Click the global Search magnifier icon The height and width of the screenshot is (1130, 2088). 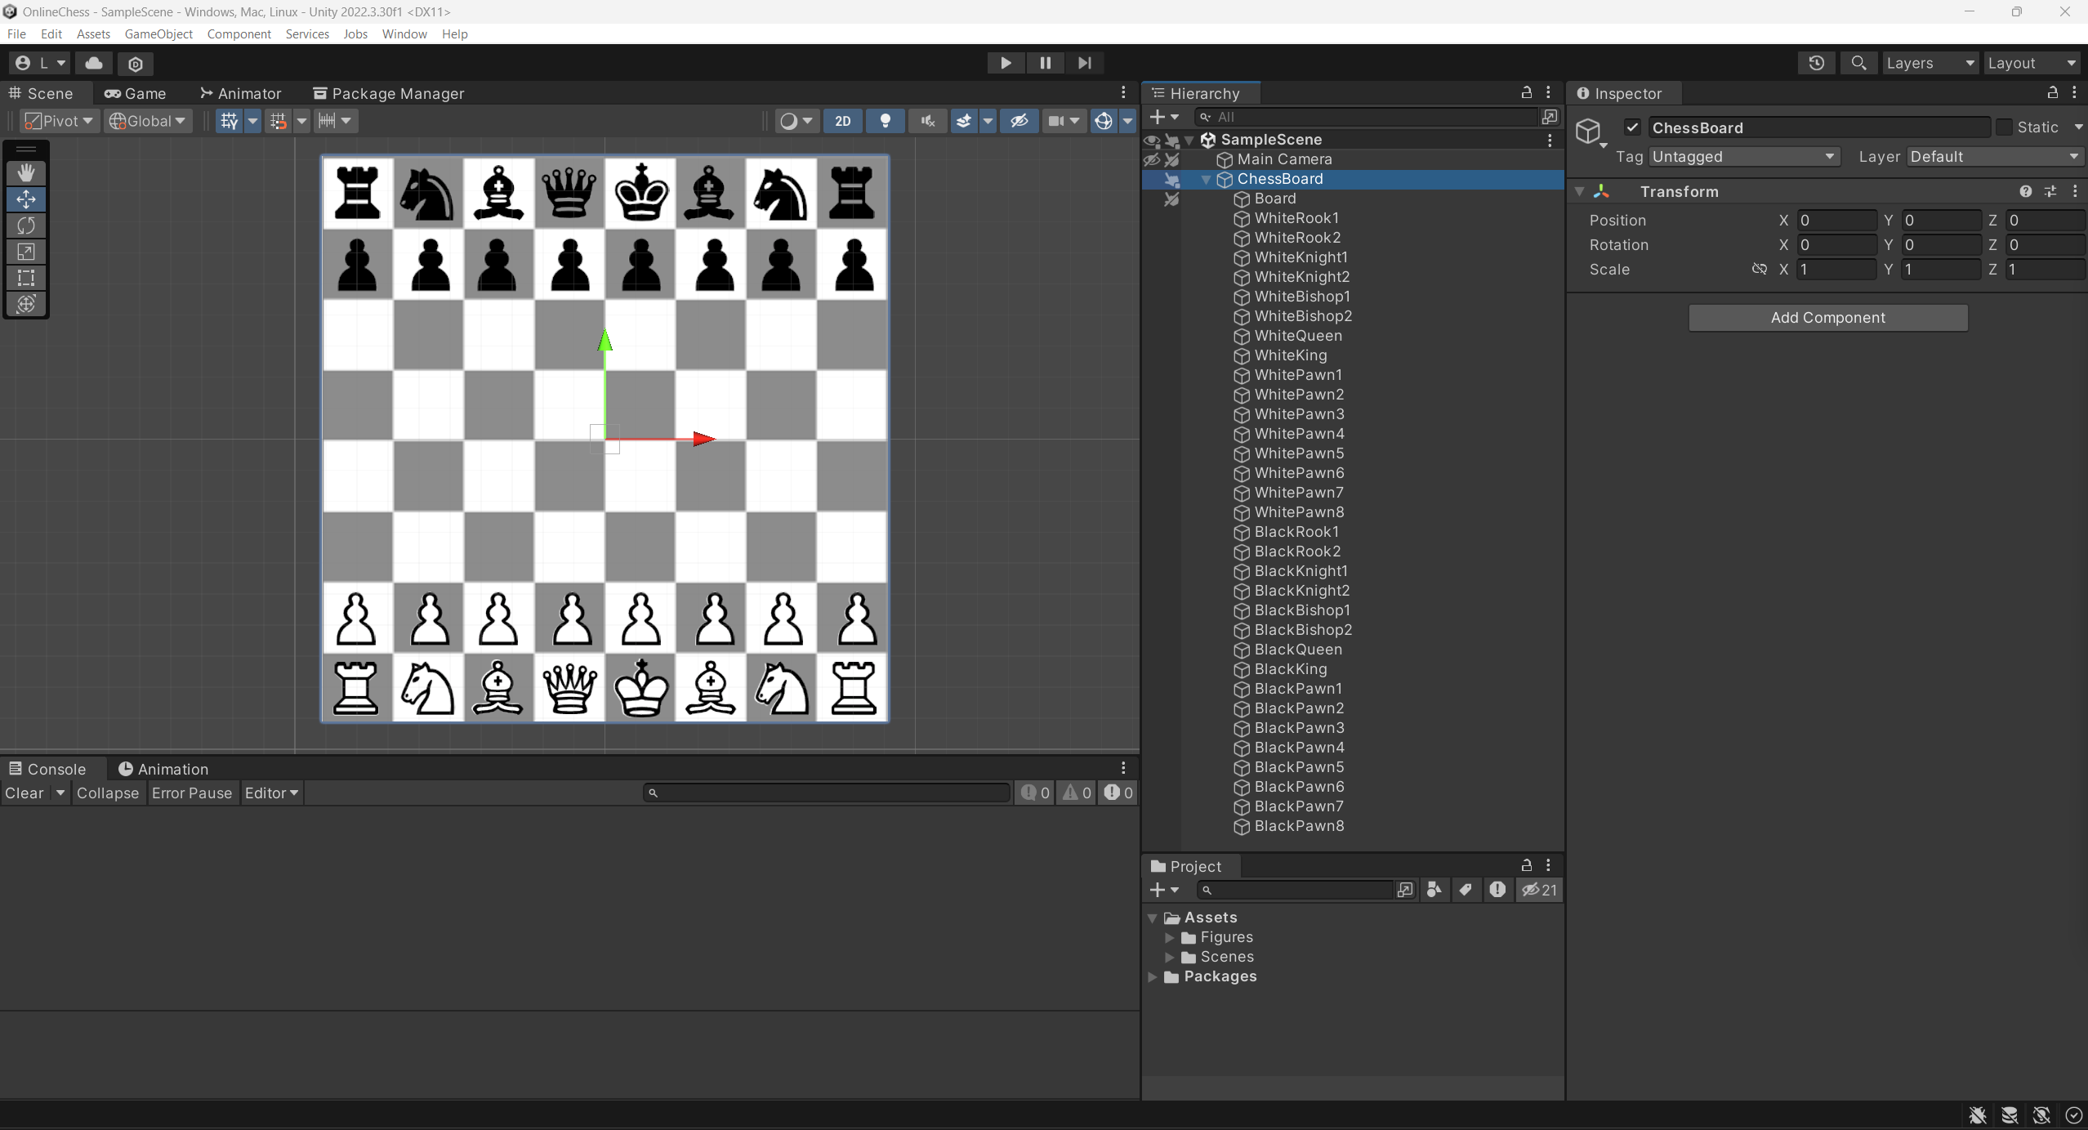(1858, 63)
